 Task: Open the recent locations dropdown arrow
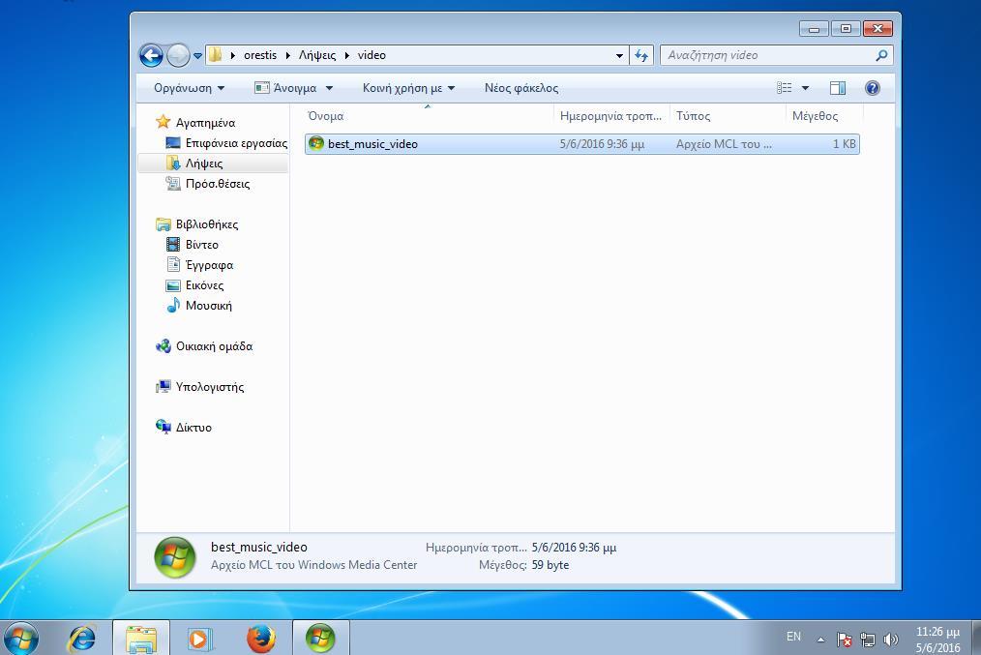click(197, 56)
